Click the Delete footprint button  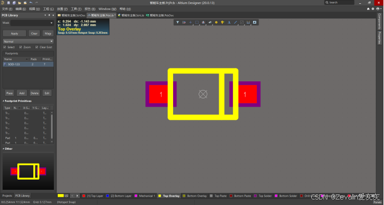tap(34, 93)
